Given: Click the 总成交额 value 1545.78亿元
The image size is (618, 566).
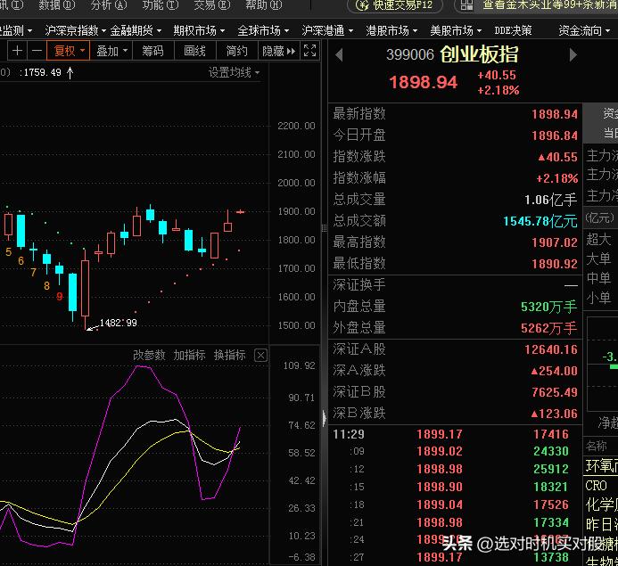Looking at the screenshot, I should click(540, 221).
